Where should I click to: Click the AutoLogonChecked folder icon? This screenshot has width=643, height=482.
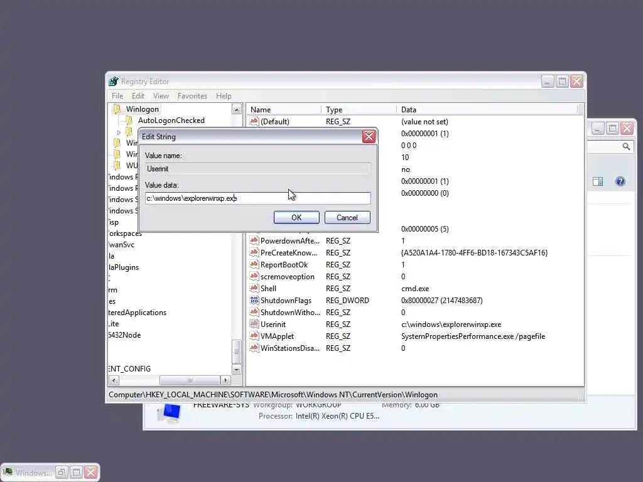(x=129, y=120)
